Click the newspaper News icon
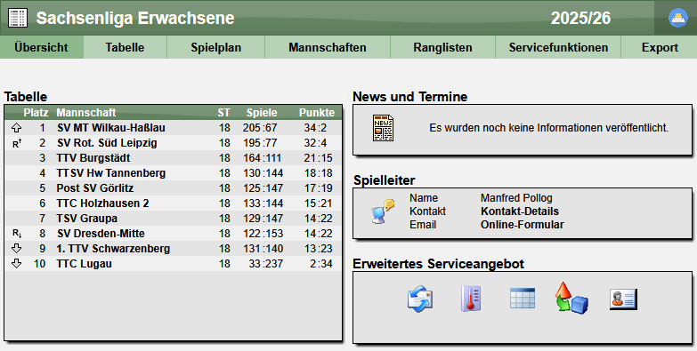This screenshot has width=697, height=351. coord(383,128)
